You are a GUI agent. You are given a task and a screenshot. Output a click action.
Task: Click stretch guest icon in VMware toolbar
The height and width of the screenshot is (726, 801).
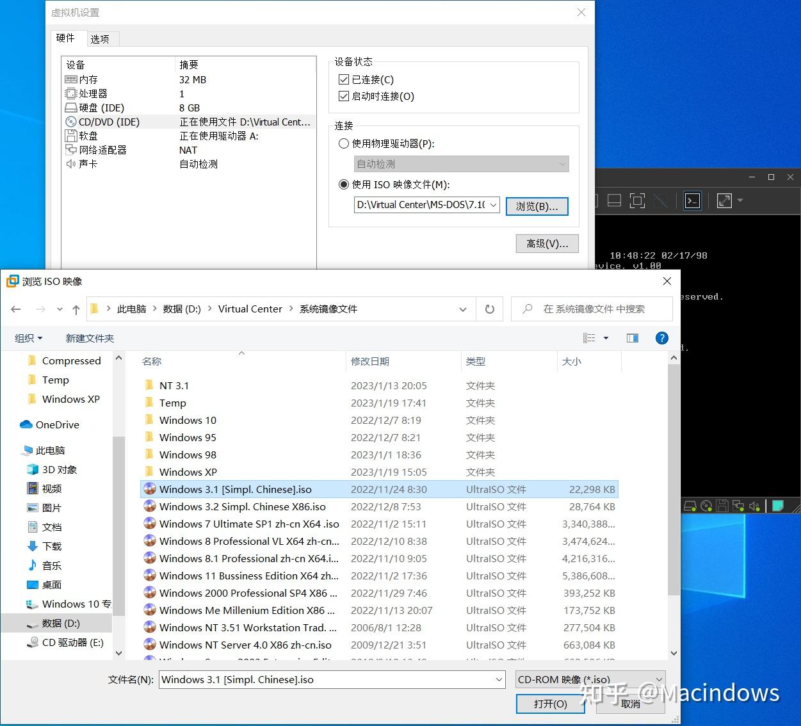pos(724,200)
